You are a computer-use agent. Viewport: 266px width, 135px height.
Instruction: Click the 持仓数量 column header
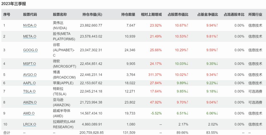(128, 14)
